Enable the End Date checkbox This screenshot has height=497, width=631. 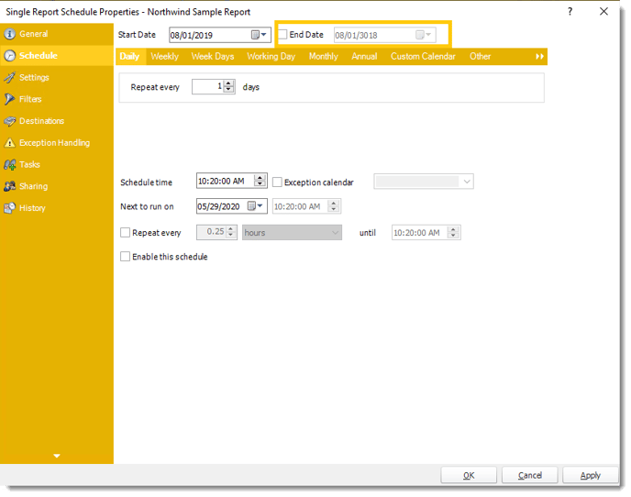coord(282,35)
